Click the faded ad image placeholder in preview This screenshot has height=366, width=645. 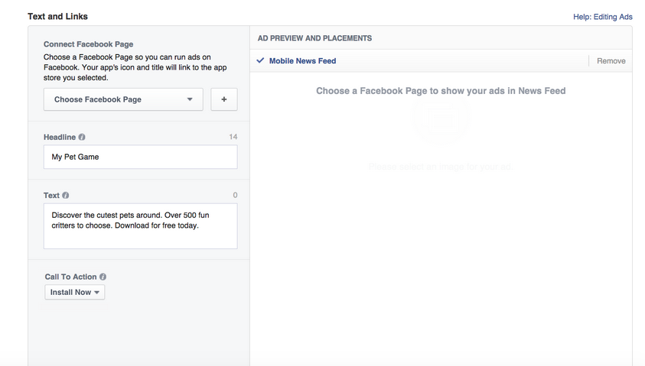(440, 124)
